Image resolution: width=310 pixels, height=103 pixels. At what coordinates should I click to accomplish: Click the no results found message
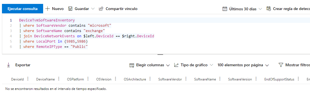click(56, 89)
